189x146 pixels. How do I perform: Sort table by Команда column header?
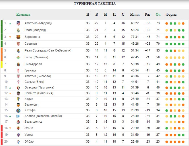pyautogui.click(x=23, y=15)
